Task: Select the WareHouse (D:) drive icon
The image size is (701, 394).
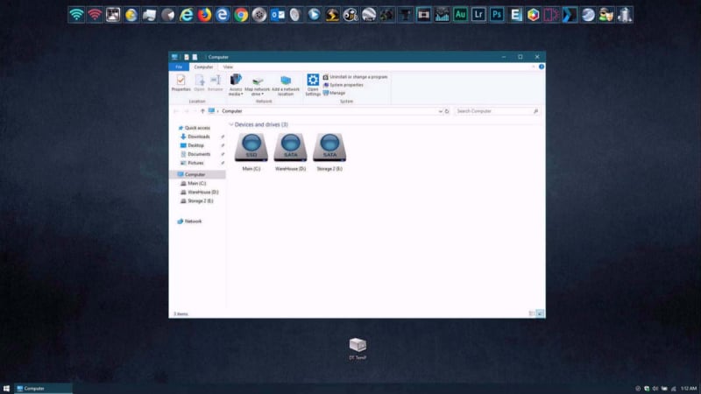Action: click(x=290, y=151)
